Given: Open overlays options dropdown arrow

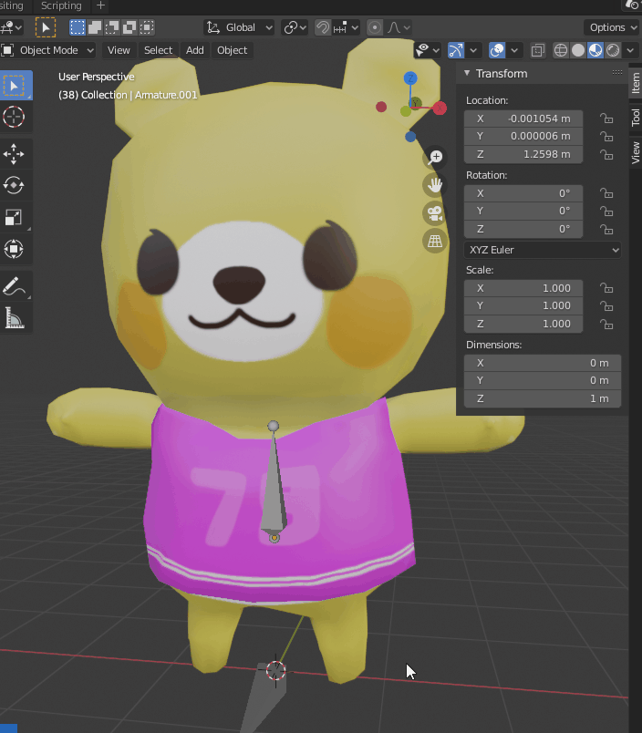Looking at the screenshot, I should point(514,50).
